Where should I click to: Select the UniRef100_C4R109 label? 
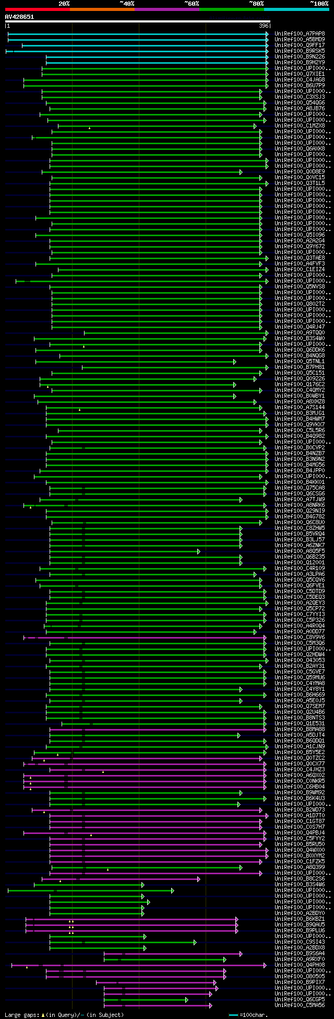coord(300,569)
